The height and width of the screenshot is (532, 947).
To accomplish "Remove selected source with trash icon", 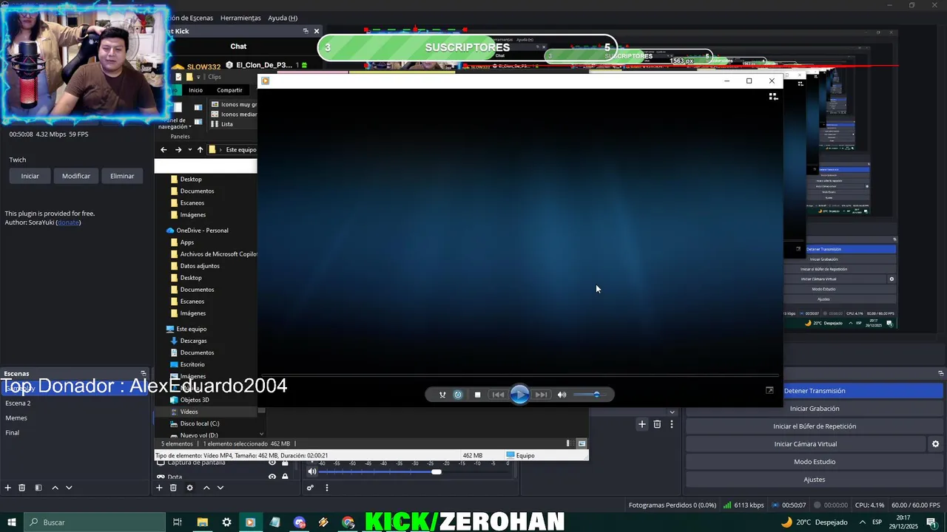I will click(173, 488).
